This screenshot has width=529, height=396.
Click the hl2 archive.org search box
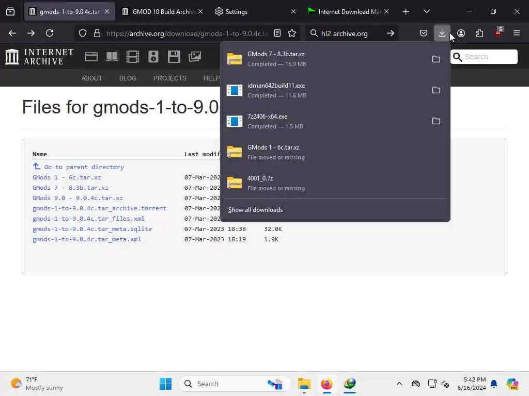(351, 34)
